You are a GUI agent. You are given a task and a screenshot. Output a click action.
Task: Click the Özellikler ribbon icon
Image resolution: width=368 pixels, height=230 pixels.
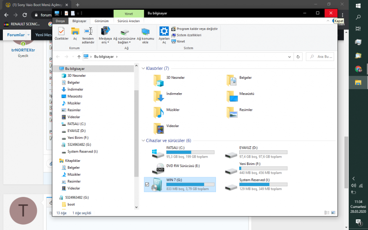(61, 33)
